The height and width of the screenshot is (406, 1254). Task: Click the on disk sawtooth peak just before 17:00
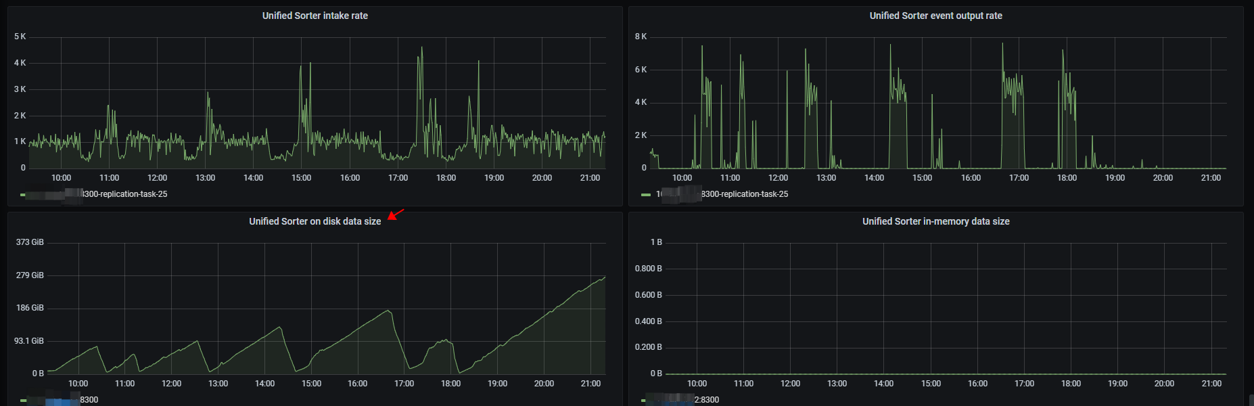[388, 311]
